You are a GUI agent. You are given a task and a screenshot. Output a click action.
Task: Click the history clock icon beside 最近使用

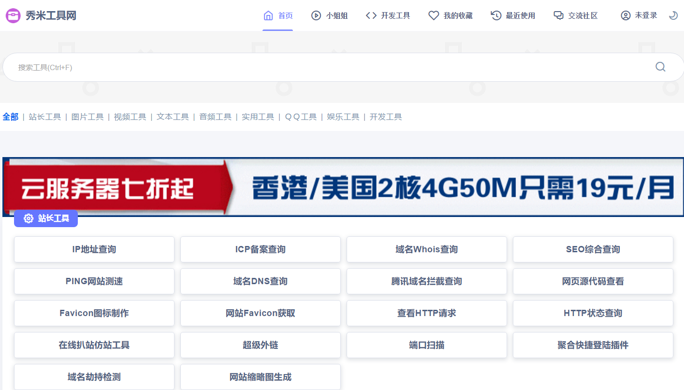point(496,15)
